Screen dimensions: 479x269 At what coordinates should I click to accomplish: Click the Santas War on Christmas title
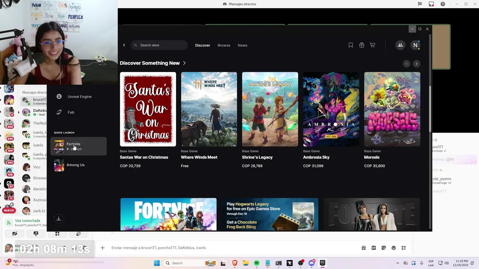click(144, 157)
